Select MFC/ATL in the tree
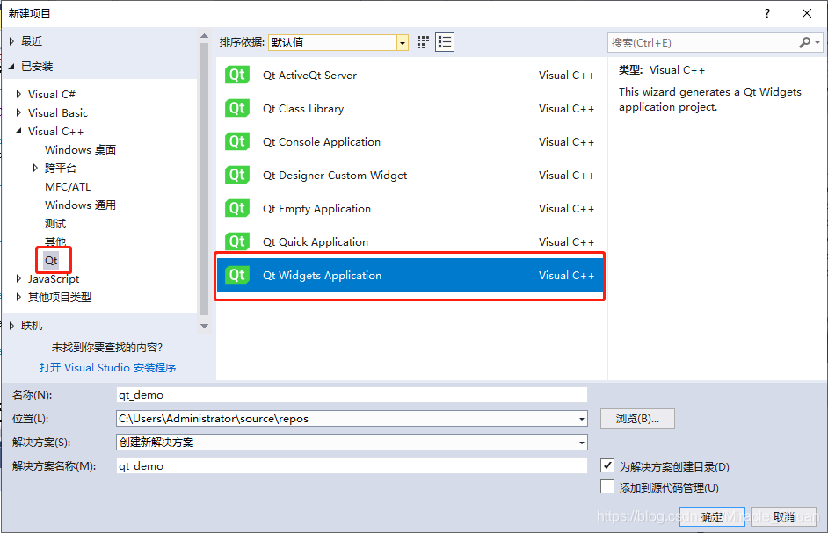This screenshot has height=533, width=828. pyautogui.click(x=68, y=187)
